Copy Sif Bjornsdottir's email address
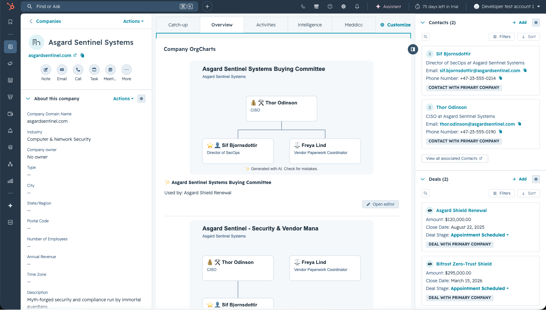Image resolution: width=546 pixels, height=310 pixels. (525, 70)
